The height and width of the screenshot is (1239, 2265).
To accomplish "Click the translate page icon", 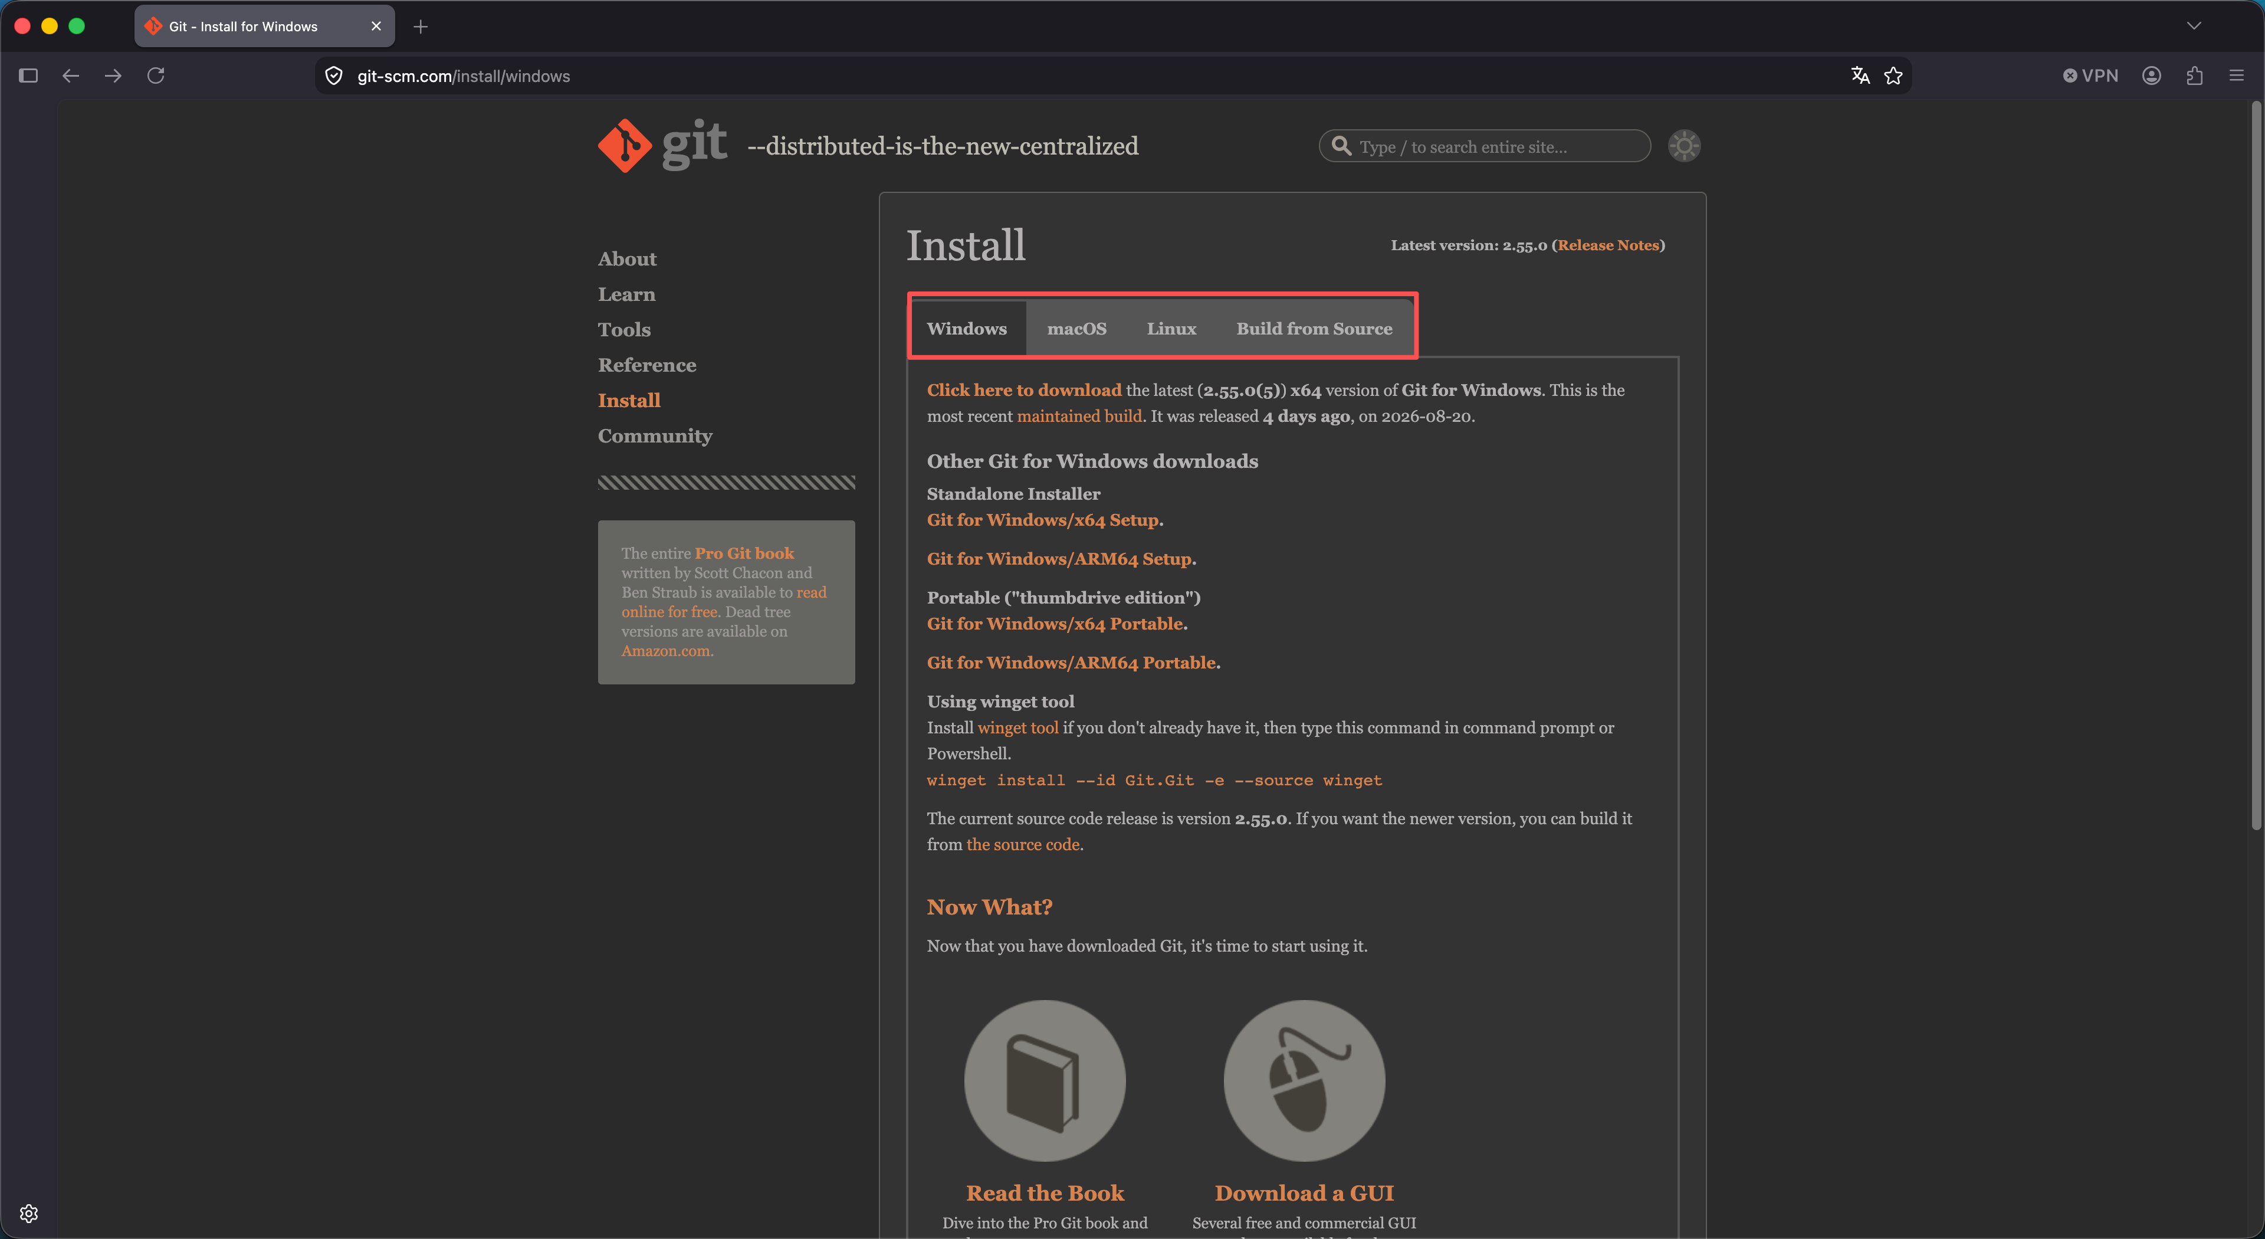I will (x=1860, y=76).
